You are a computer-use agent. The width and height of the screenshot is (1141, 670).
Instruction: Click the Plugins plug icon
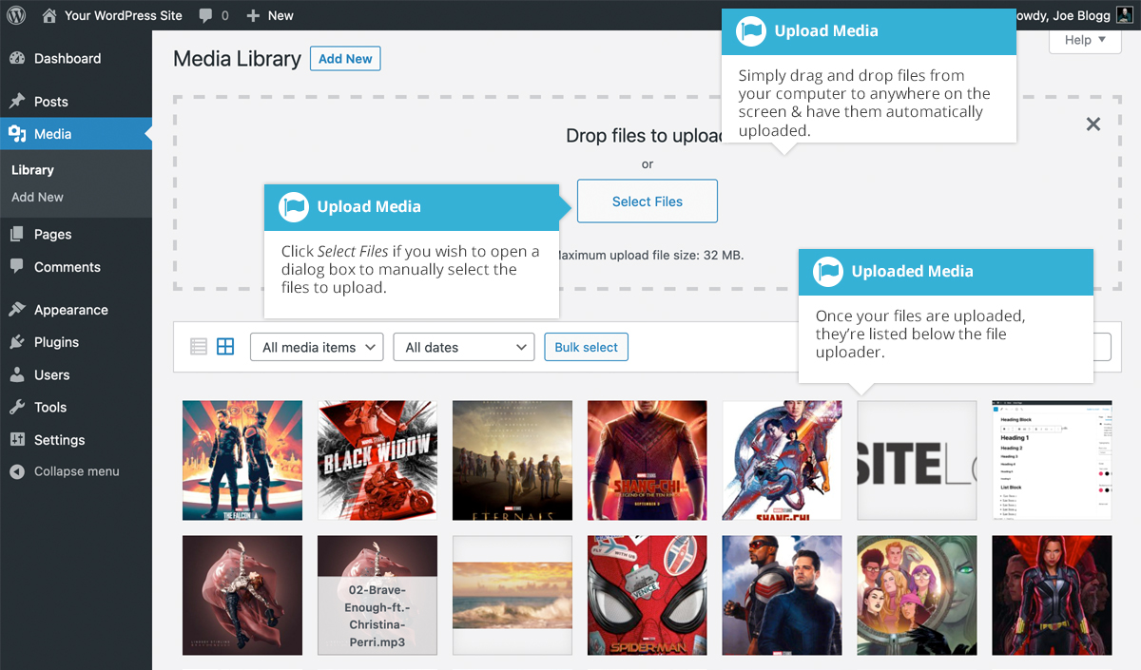coord(17,342)
